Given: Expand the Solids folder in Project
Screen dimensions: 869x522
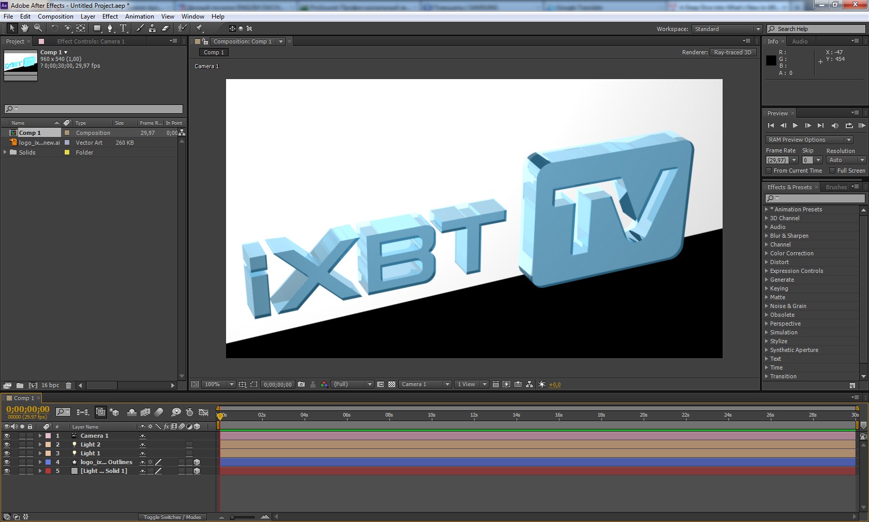Looking at the screenshot, I should [x=5, y=152].
